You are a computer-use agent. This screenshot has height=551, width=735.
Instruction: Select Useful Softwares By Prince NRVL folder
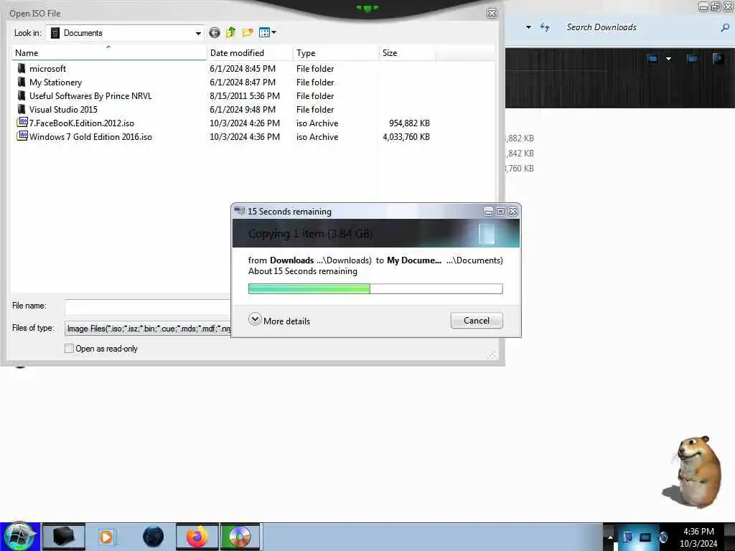[x=90, y=96]
